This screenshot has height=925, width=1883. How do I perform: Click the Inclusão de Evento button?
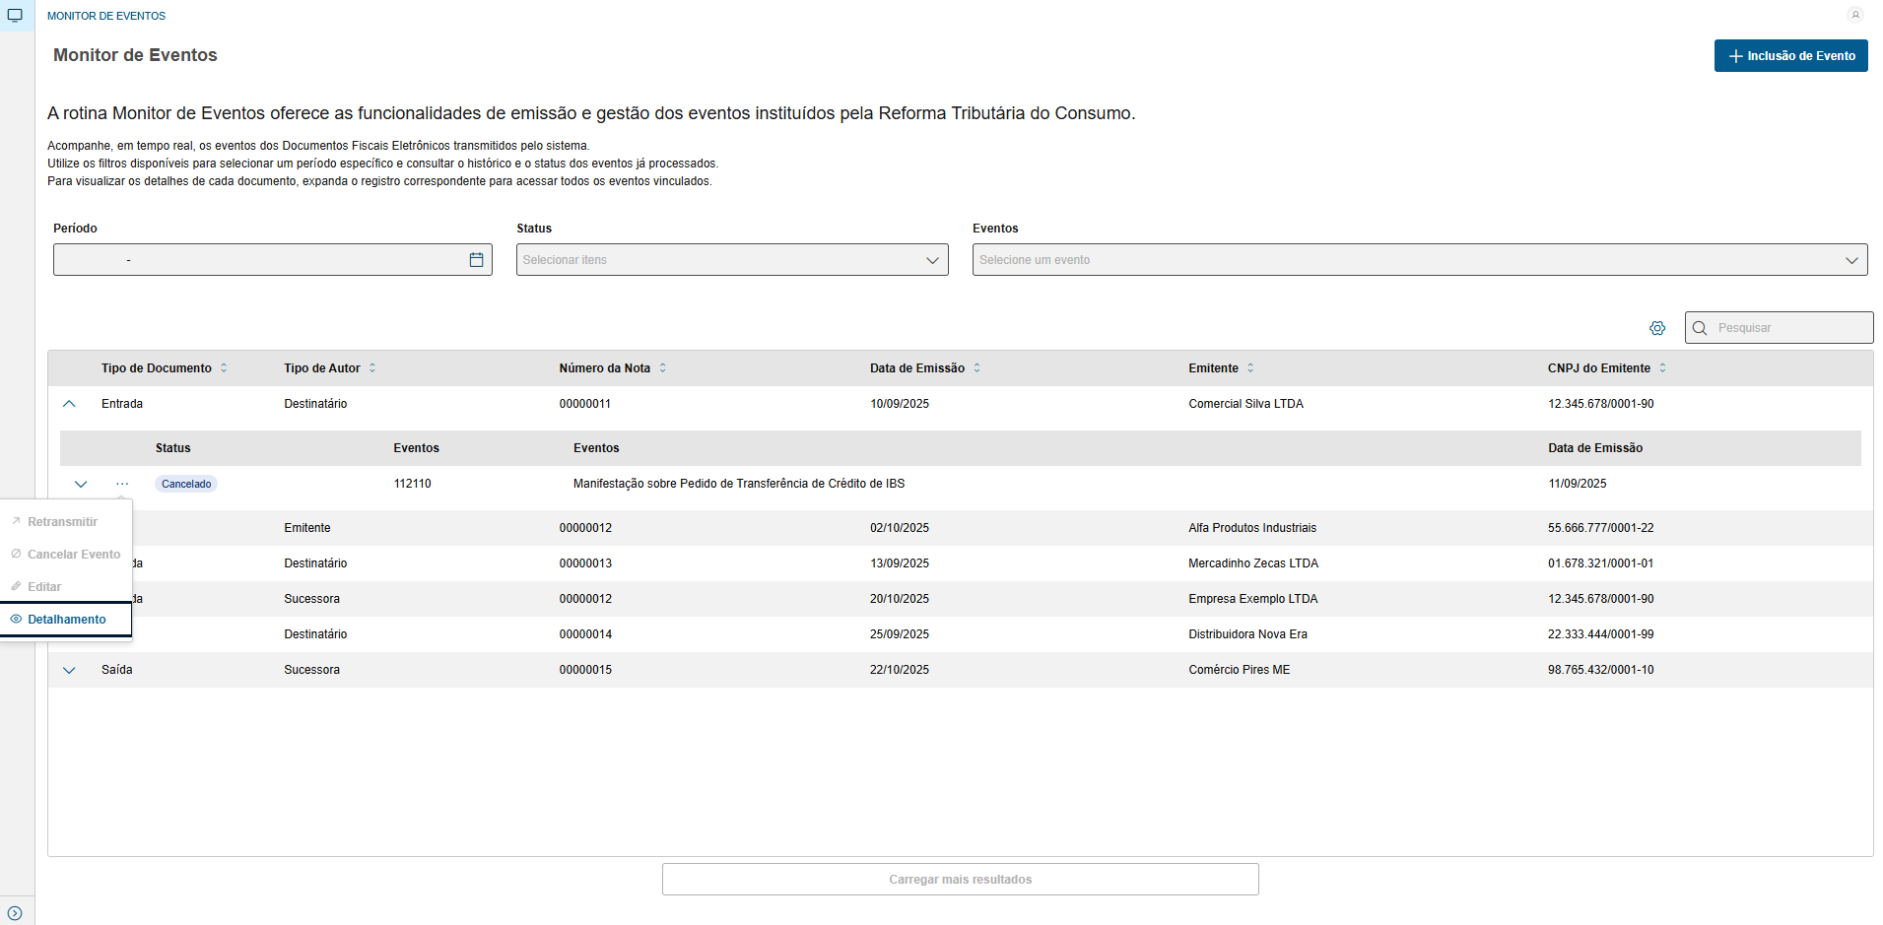coord(1790,56)
